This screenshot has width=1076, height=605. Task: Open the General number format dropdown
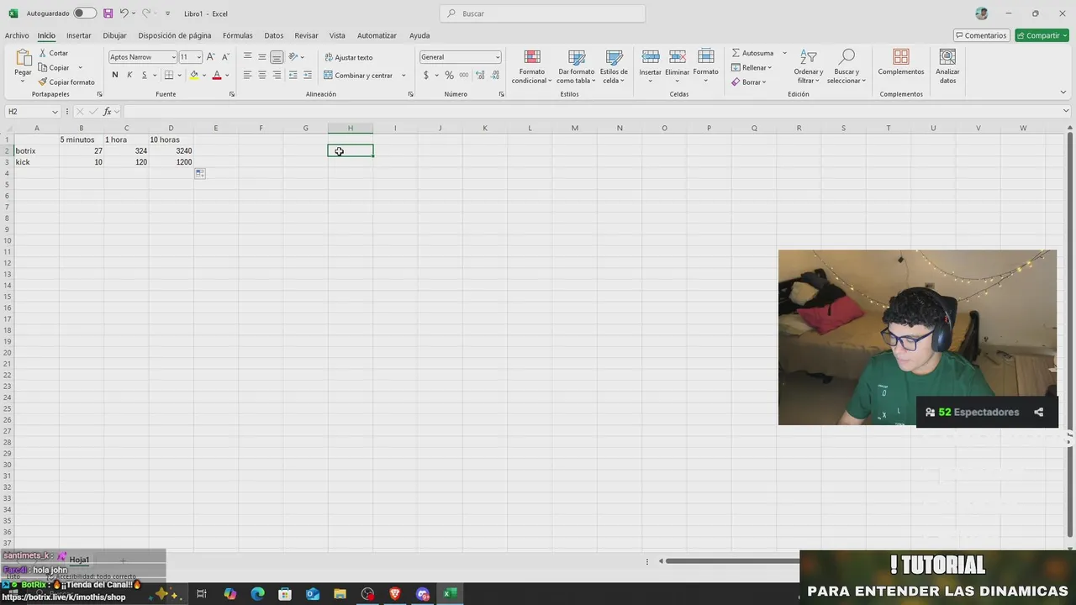(x=498, y=57)
